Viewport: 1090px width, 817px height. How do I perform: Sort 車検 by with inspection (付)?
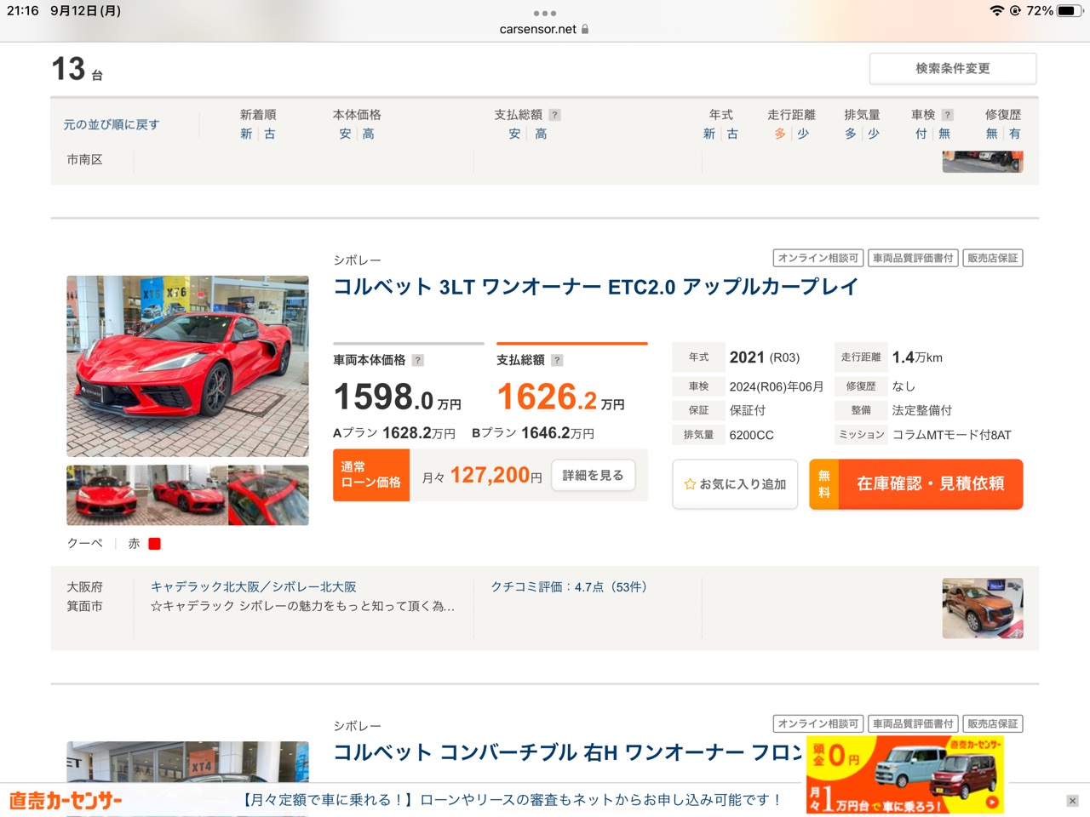point(921,134)
